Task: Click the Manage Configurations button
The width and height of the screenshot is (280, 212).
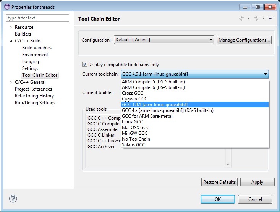Action: [x=244, y=40]
